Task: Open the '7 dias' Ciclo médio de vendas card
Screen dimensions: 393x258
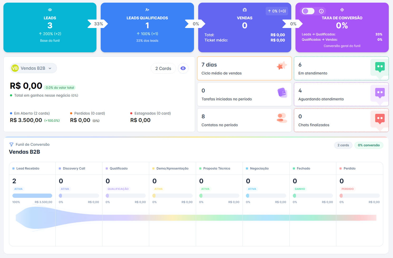Action: tap(244, 68)
